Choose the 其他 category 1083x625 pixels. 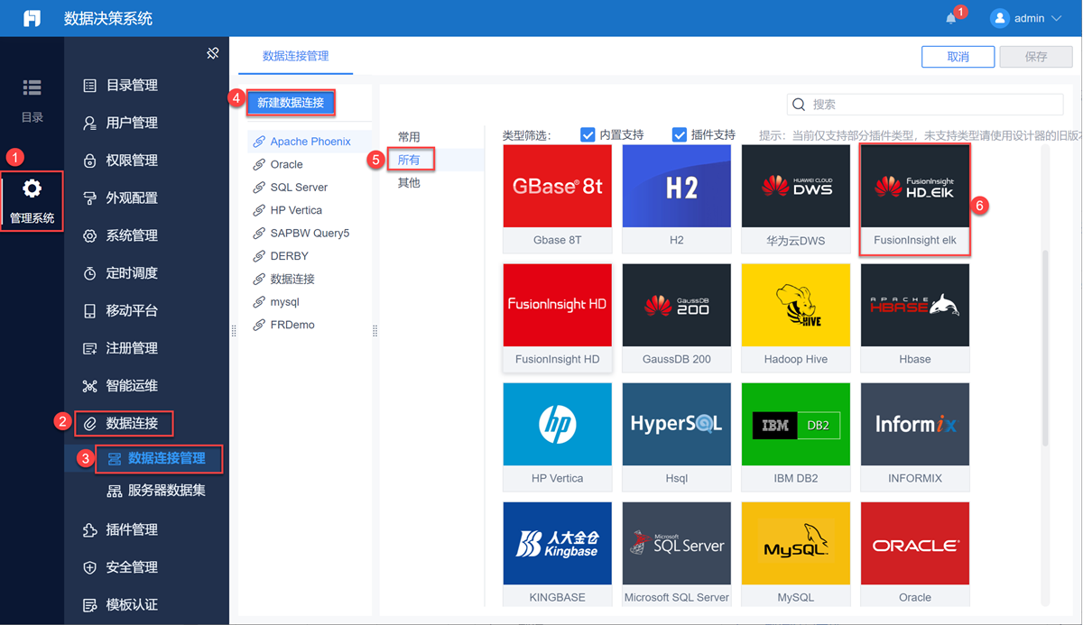point(409,183)
